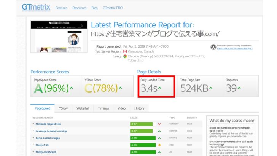Click the PRIORITY column header
The image size is (277, 156).
[x=192, y=118]
